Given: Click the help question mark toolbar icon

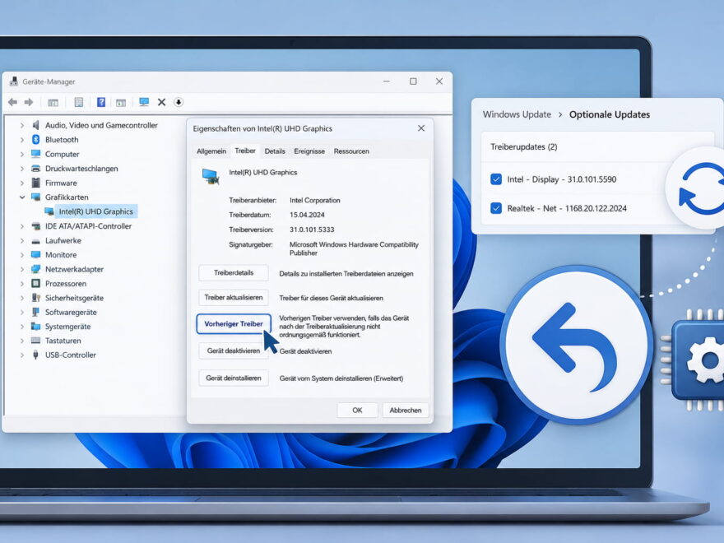Looking at the screenshot, I should tap(101, 102).
